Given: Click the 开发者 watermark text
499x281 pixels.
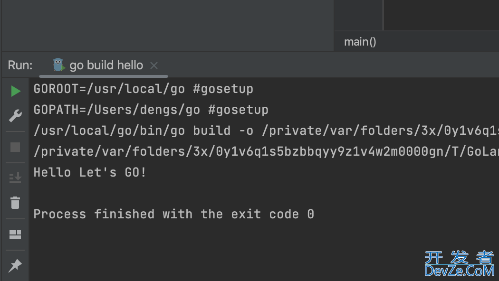Looking at the screenshot, I should (x=460, y=257).
